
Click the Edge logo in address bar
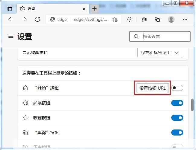tap(53, 19)
